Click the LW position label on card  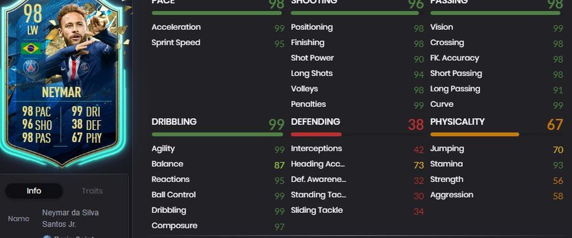point(32,31)
